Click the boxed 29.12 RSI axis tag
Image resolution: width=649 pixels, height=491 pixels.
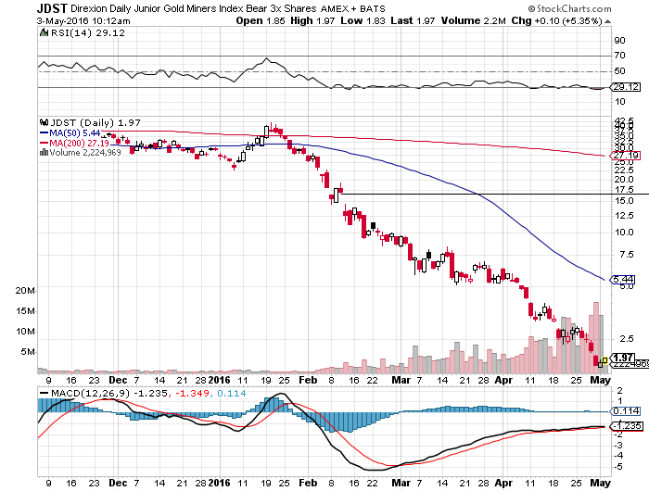(x=626, y=87)
